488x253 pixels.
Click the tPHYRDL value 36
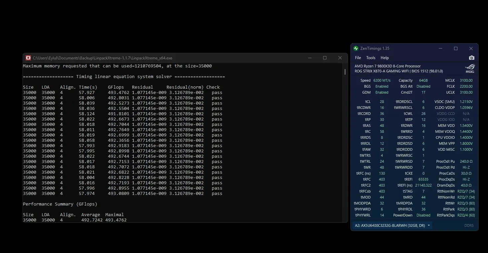[424, 209]
